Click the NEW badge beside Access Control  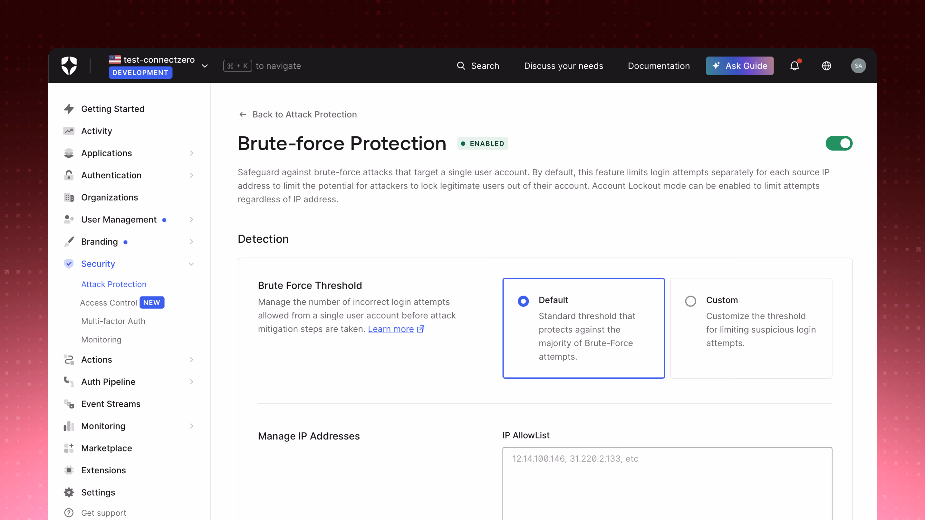(152, 302)
